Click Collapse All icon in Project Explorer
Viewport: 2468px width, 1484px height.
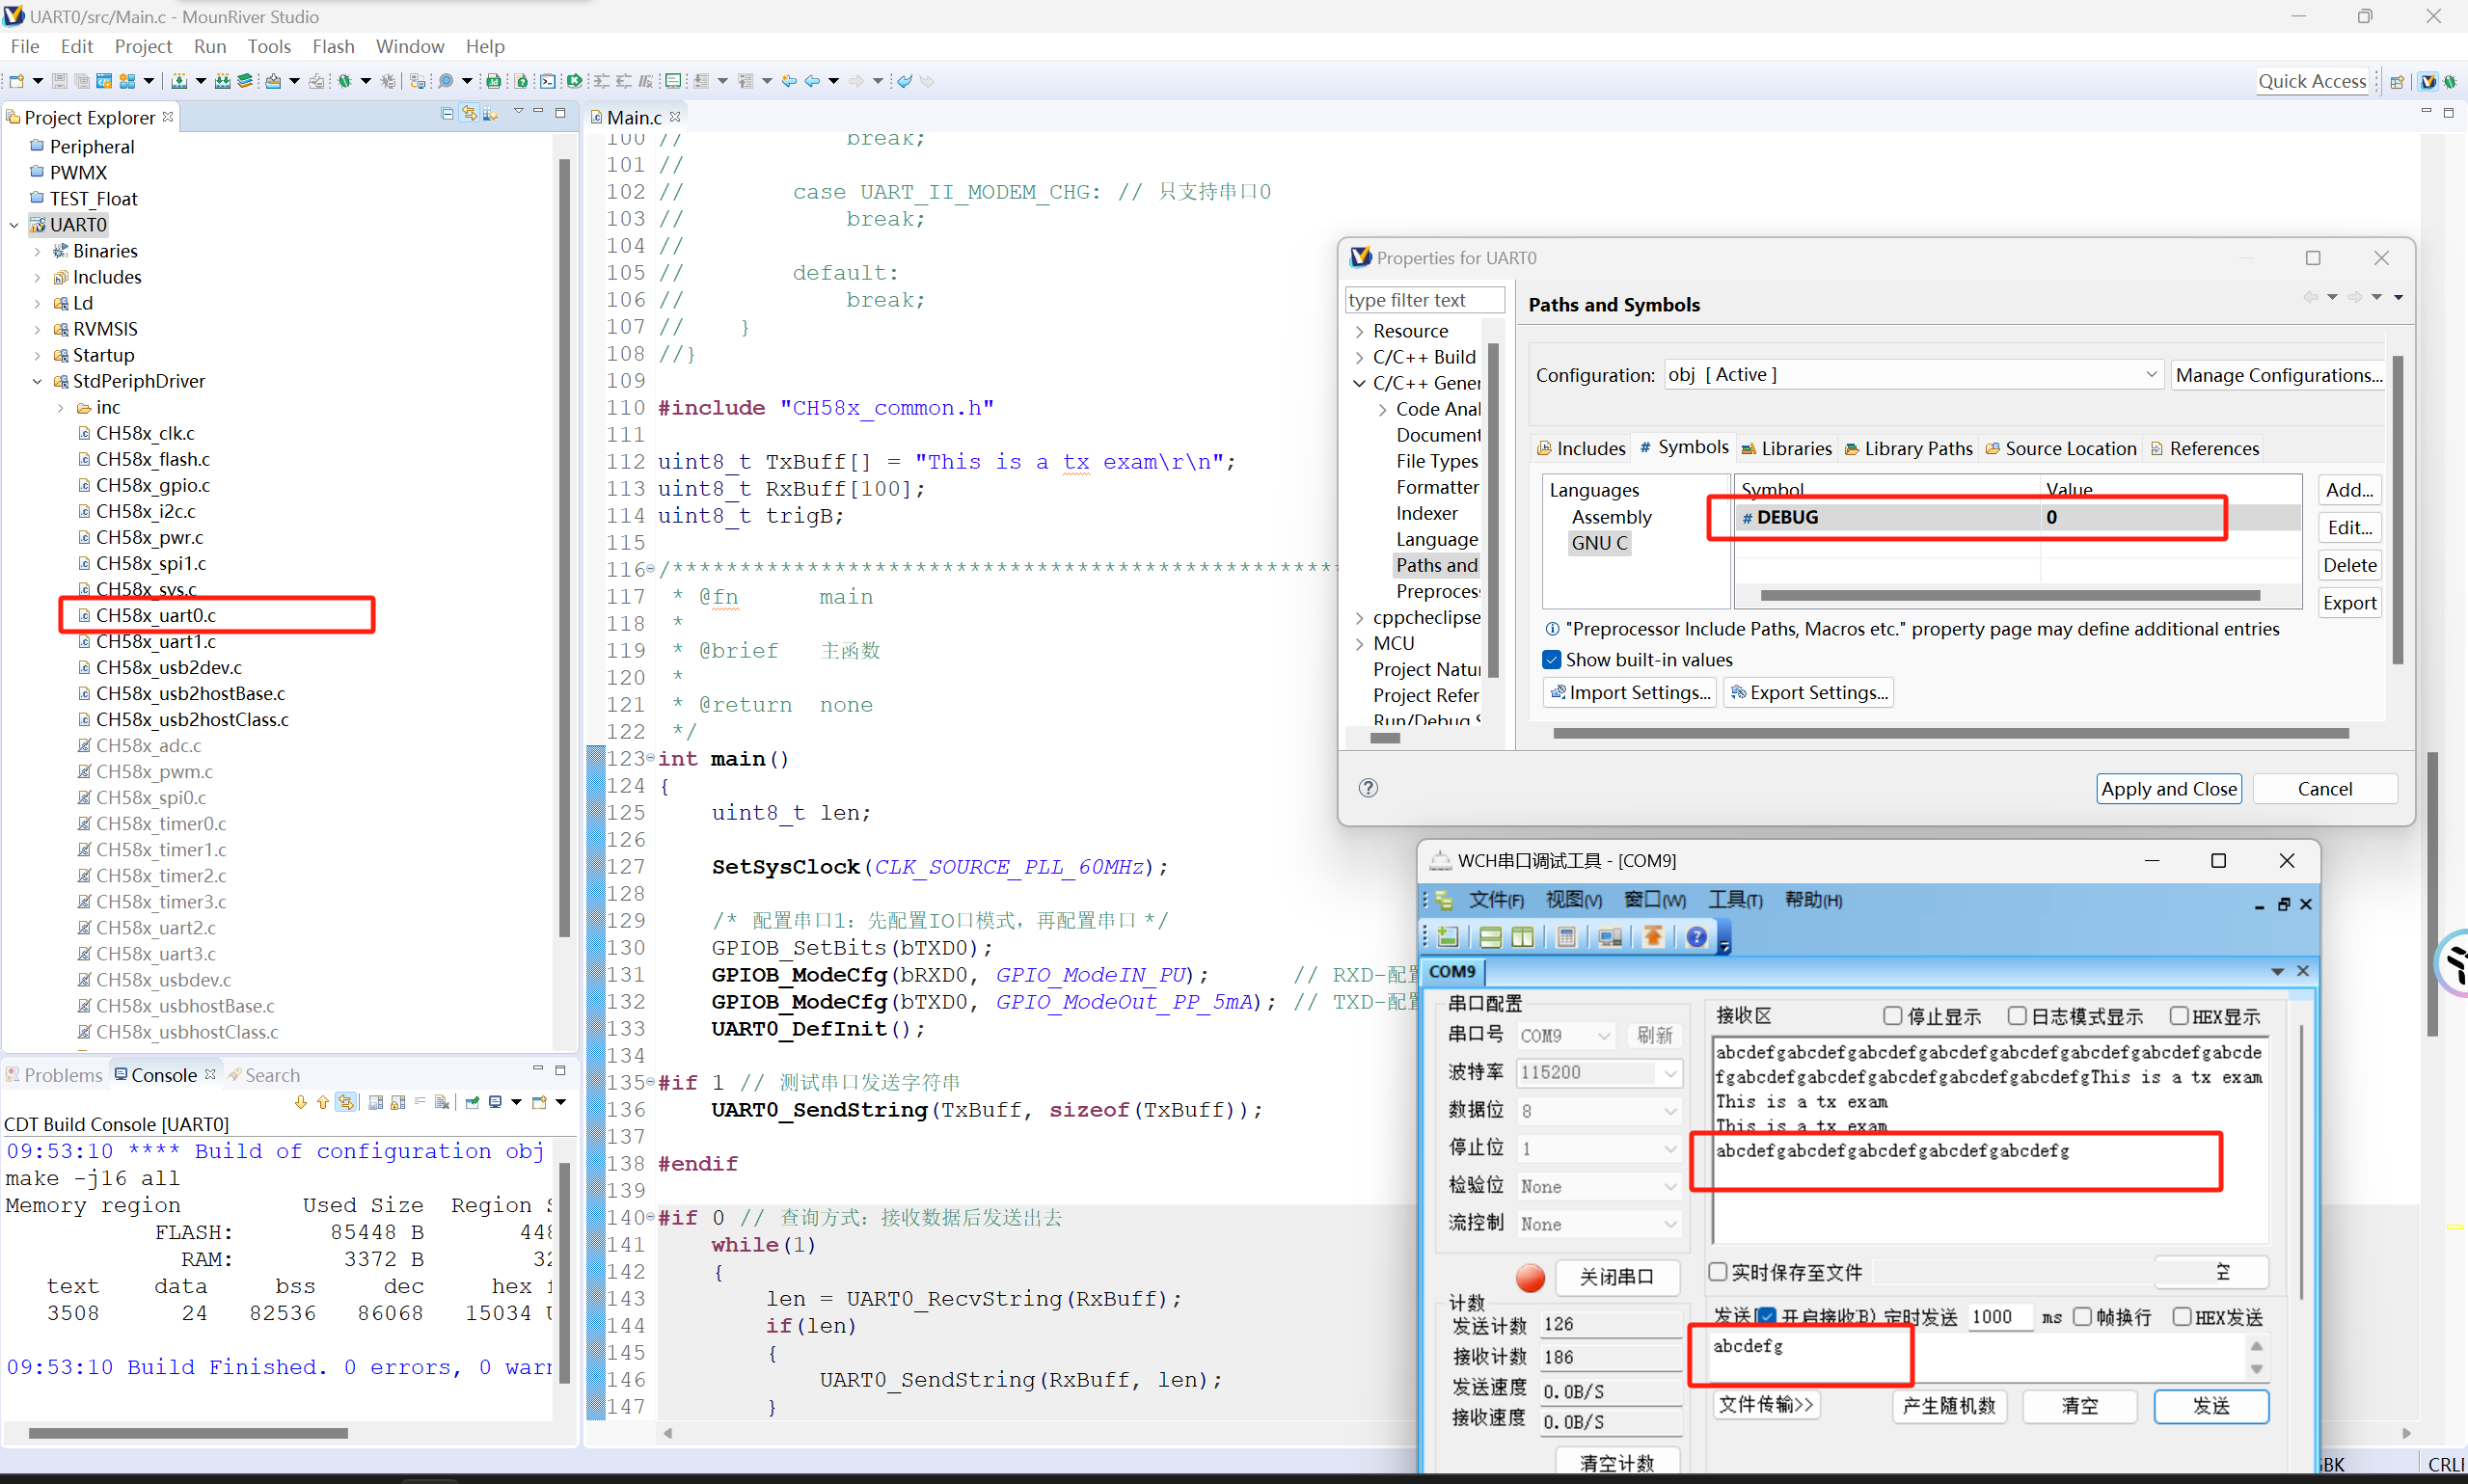point(447,114)
